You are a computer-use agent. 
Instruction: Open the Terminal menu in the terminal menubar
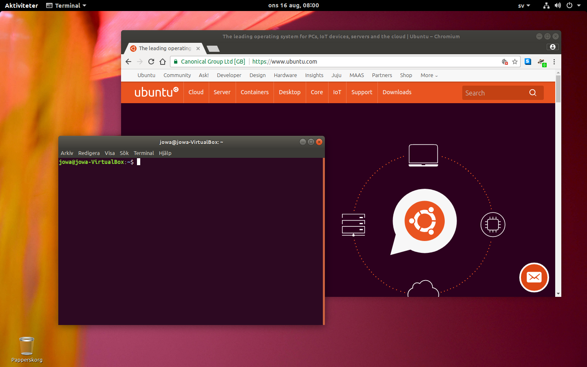click(x=144, y=153)
